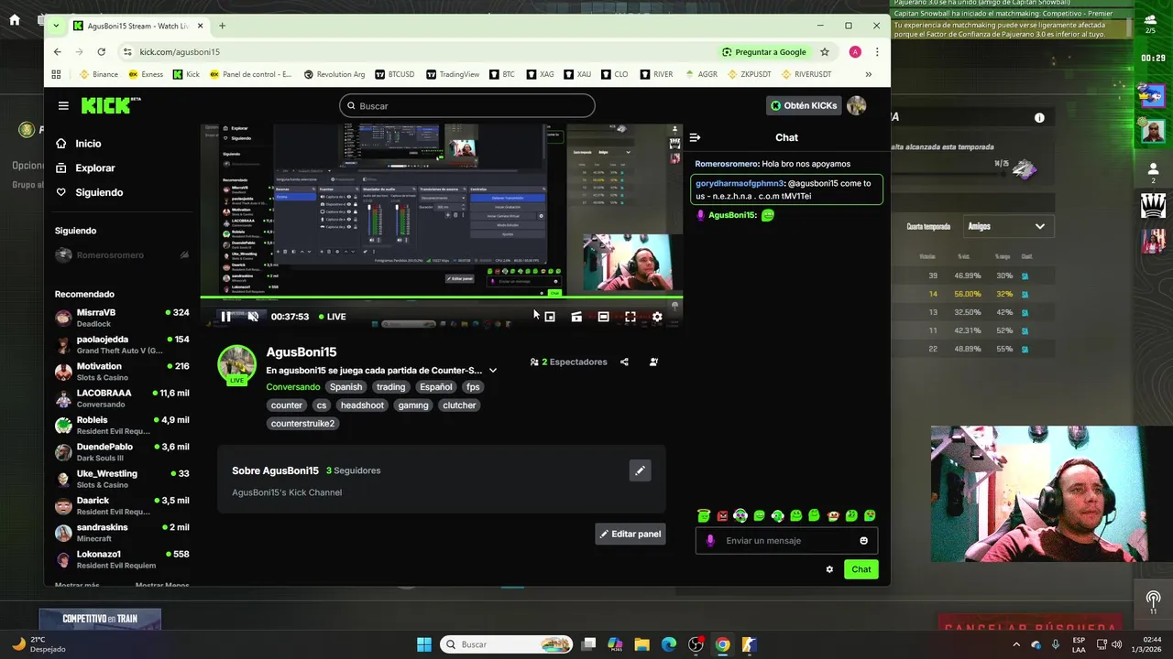The width and height of the screenshot is (1173, 659).
Task: Click the Kick logo
Action: click(111, 105)
